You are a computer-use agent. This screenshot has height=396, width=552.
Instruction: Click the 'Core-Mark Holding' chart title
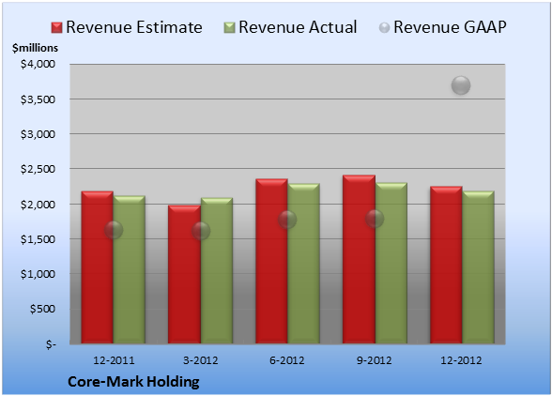tap(133, 382)
